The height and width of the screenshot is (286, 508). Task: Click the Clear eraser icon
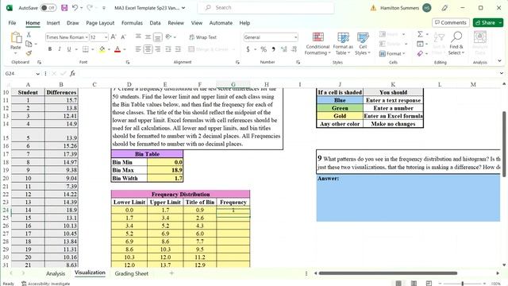[x=420, y=53]
